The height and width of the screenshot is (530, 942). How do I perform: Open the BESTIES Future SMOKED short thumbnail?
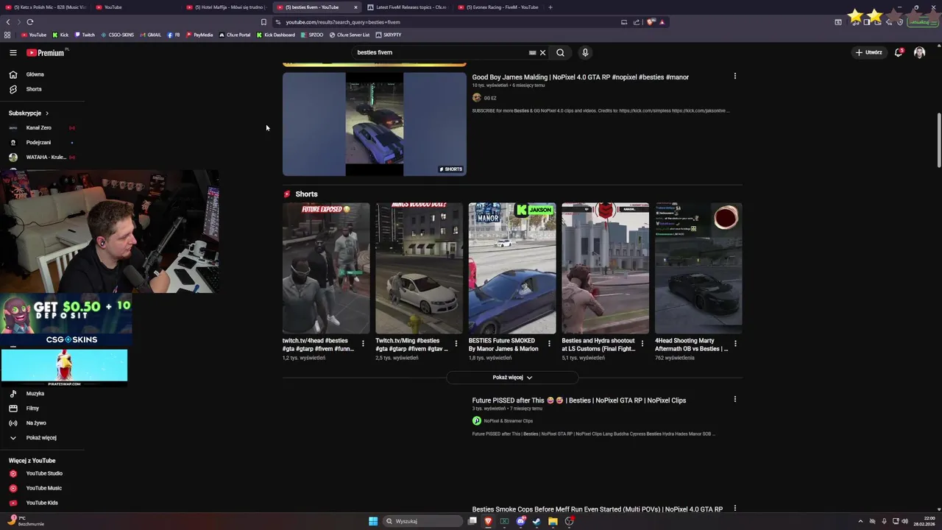(512, 269)
